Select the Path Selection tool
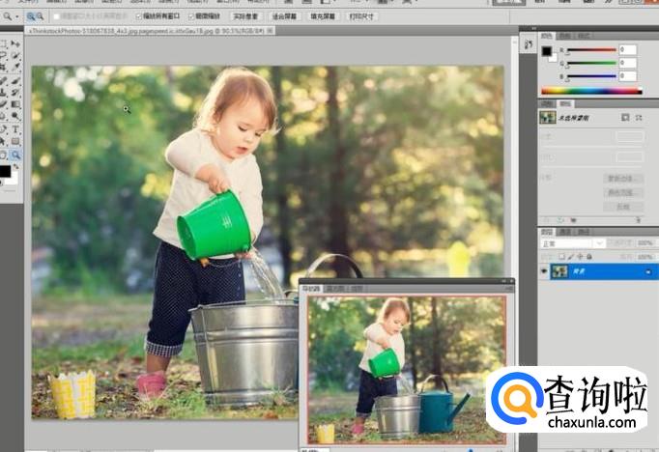The image size is (659, 452). [3, 142]
